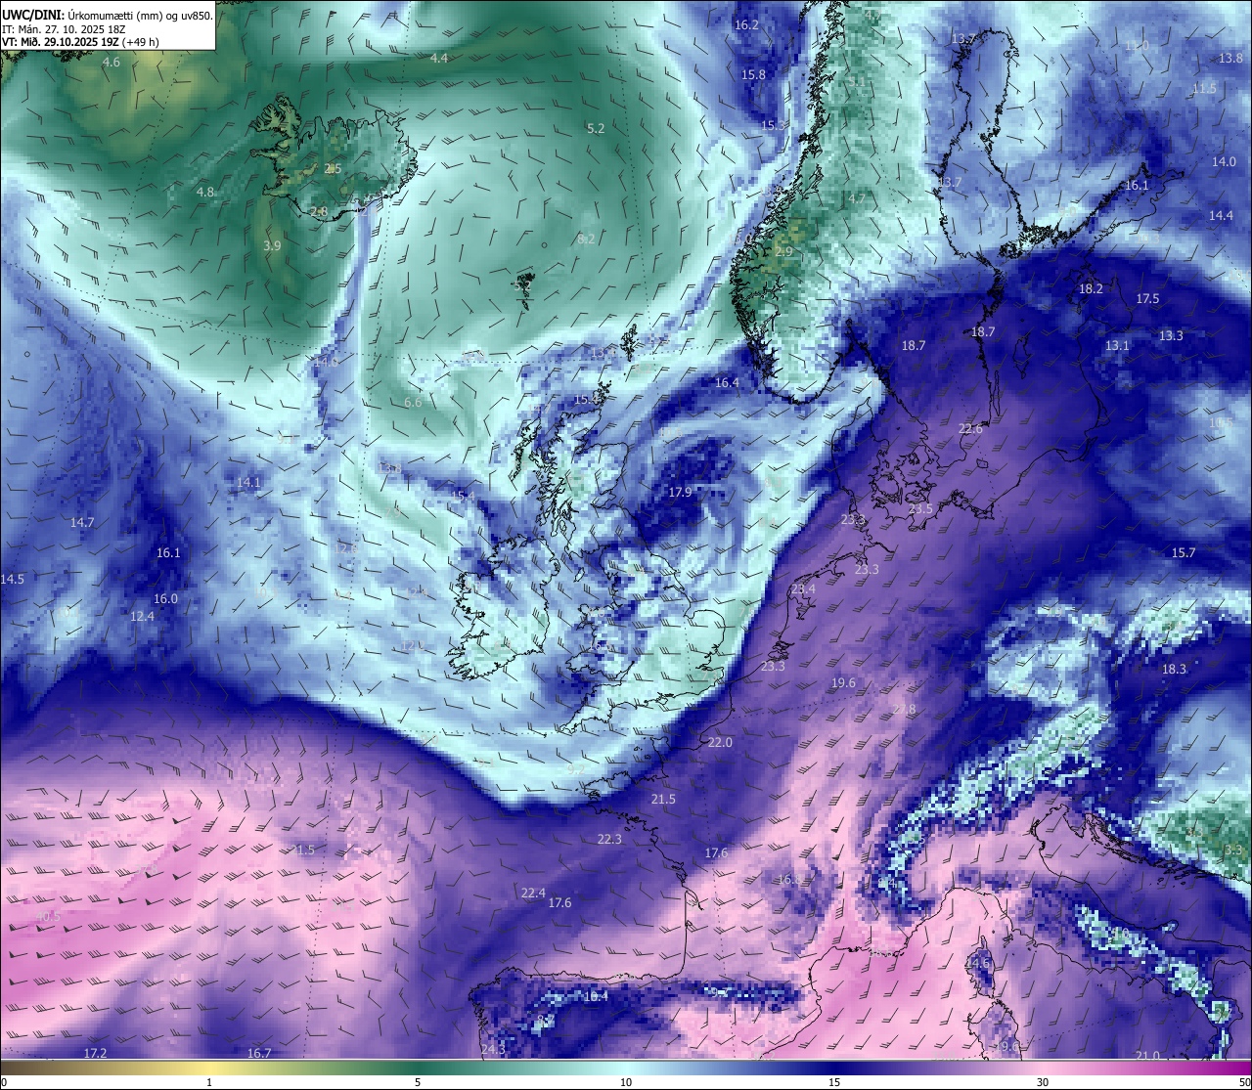Image resolution: width=1252 pixels, height=1090 pixels.
Task: Click the 21.0 value label
Action: (1147, 1056)
